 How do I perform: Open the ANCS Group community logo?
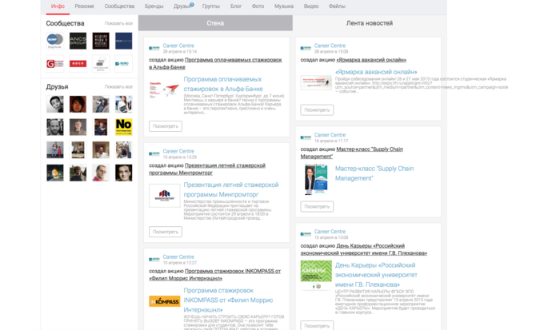tap(78, 41)
